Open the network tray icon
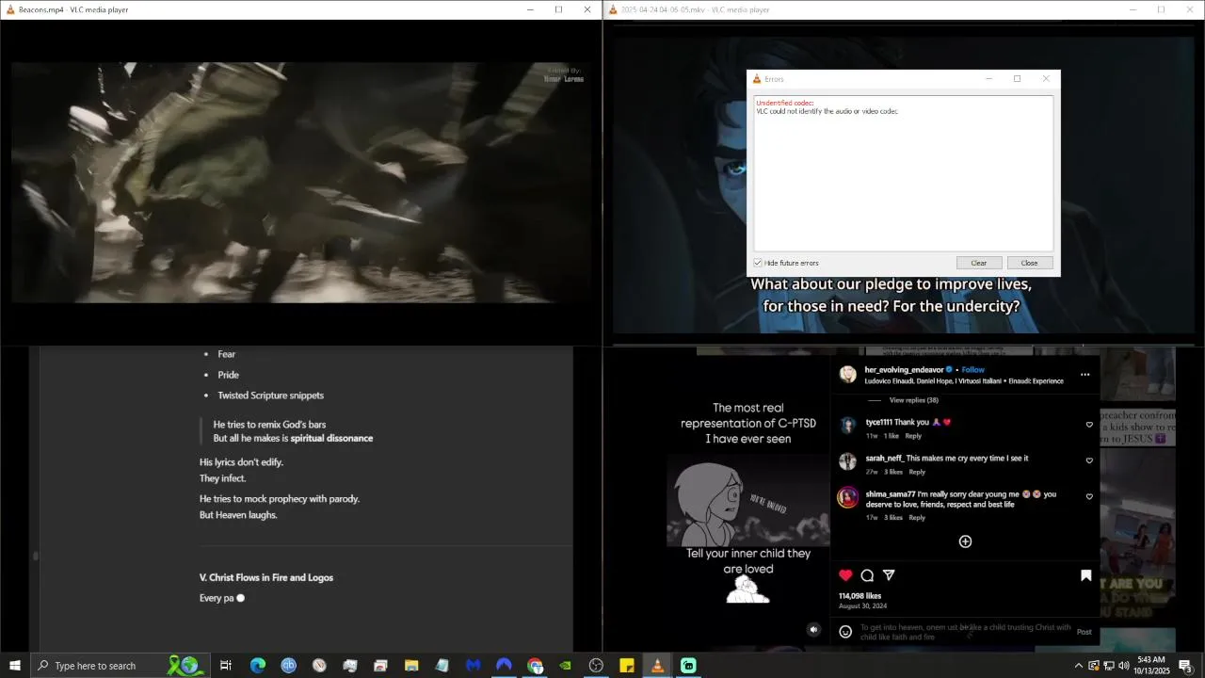Viewport: 1205px width, 678px height. point(1108,666)
